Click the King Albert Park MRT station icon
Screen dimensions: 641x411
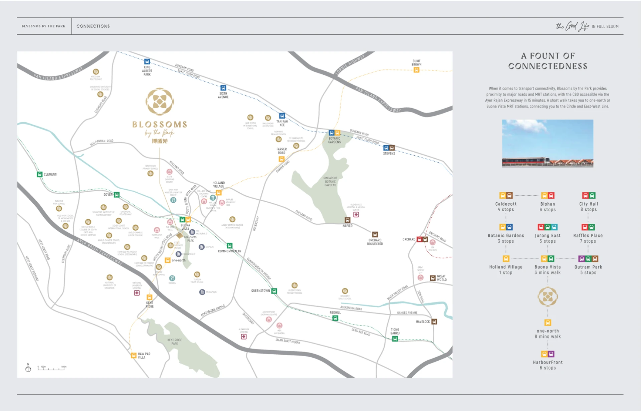pos(147,62)
